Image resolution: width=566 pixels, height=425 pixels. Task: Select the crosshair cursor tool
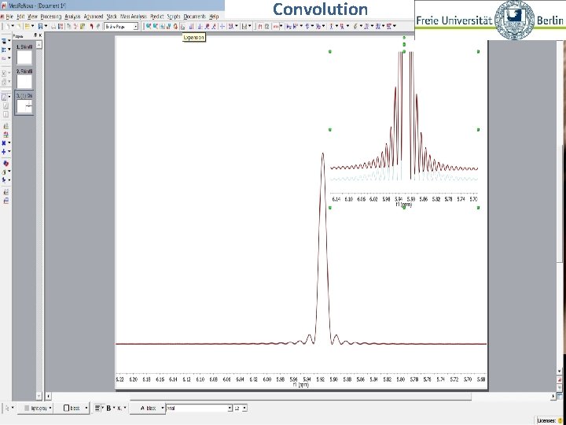[x=222, y=26]
